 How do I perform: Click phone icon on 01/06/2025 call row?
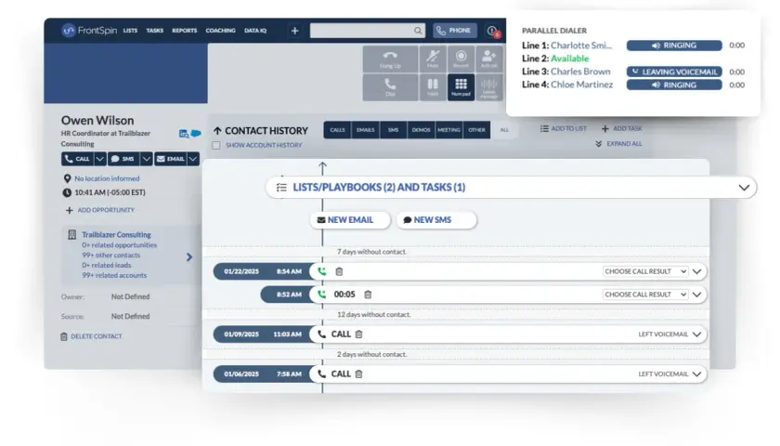[322, 374]
